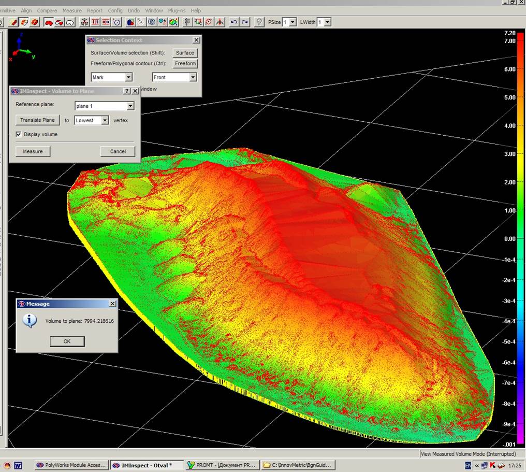
Task: Click the cyan cube toolbar icon
Action: pos(163,22)
